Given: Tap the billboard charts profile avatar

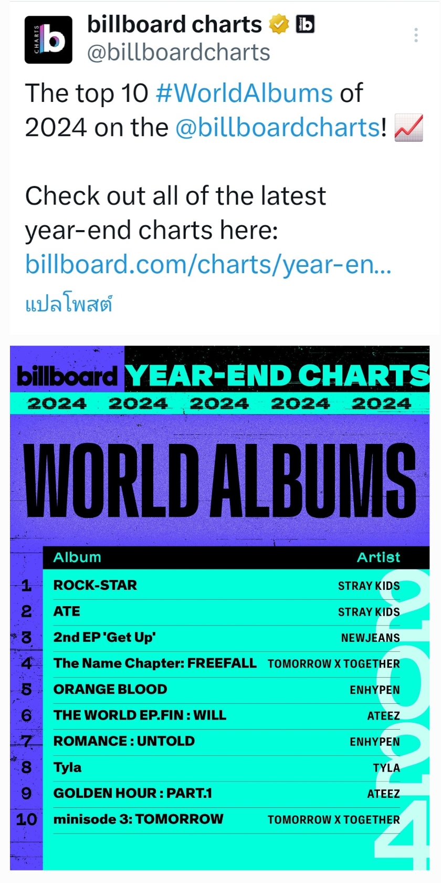Looking at the screenshot, I should coord(48,40).
